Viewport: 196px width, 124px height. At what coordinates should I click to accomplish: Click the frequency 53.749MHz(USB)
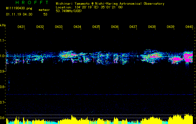[x=69, y=11]
